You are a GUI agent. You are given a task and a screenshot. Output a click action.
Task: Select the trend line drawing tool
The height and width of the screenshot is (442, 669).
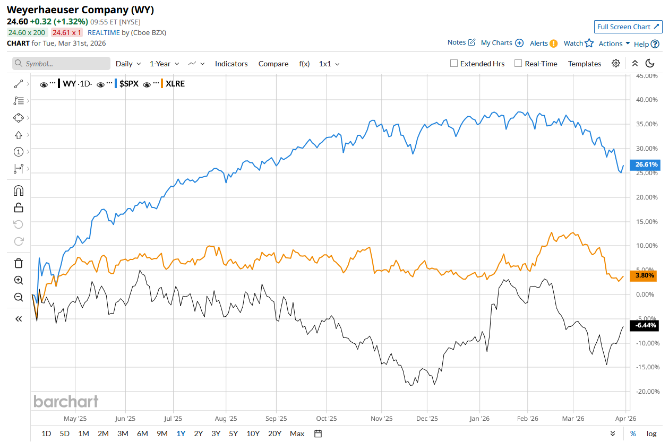[x=19, y=83]
